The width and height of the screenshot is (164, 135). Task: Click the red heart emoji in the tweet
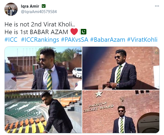coord(74,32)
